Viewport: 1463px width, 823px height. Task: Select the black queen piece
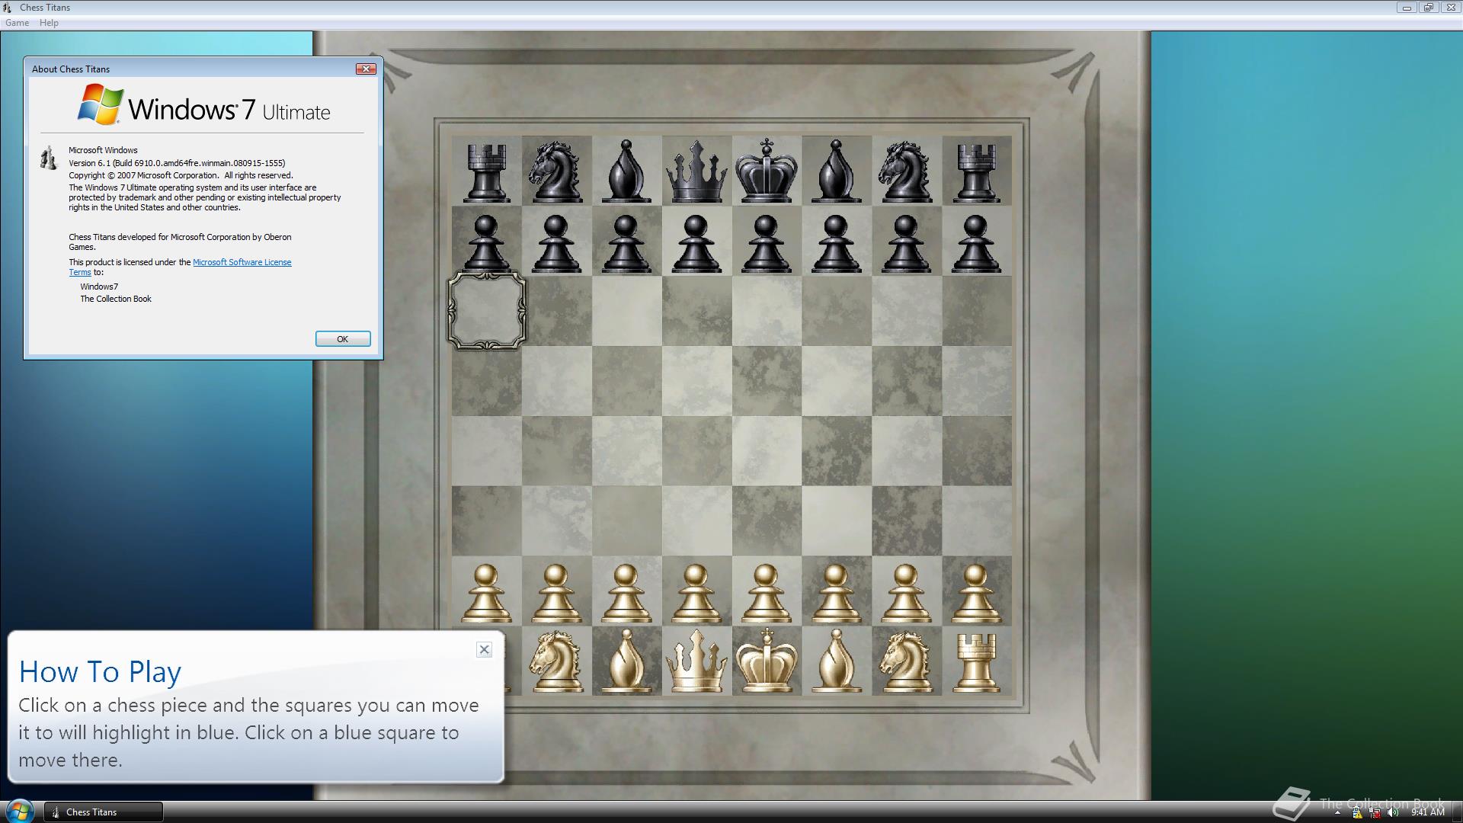coord(696,171)
